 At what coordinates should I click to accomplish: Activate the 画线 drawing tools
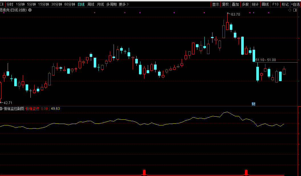[x=265, y=4]
